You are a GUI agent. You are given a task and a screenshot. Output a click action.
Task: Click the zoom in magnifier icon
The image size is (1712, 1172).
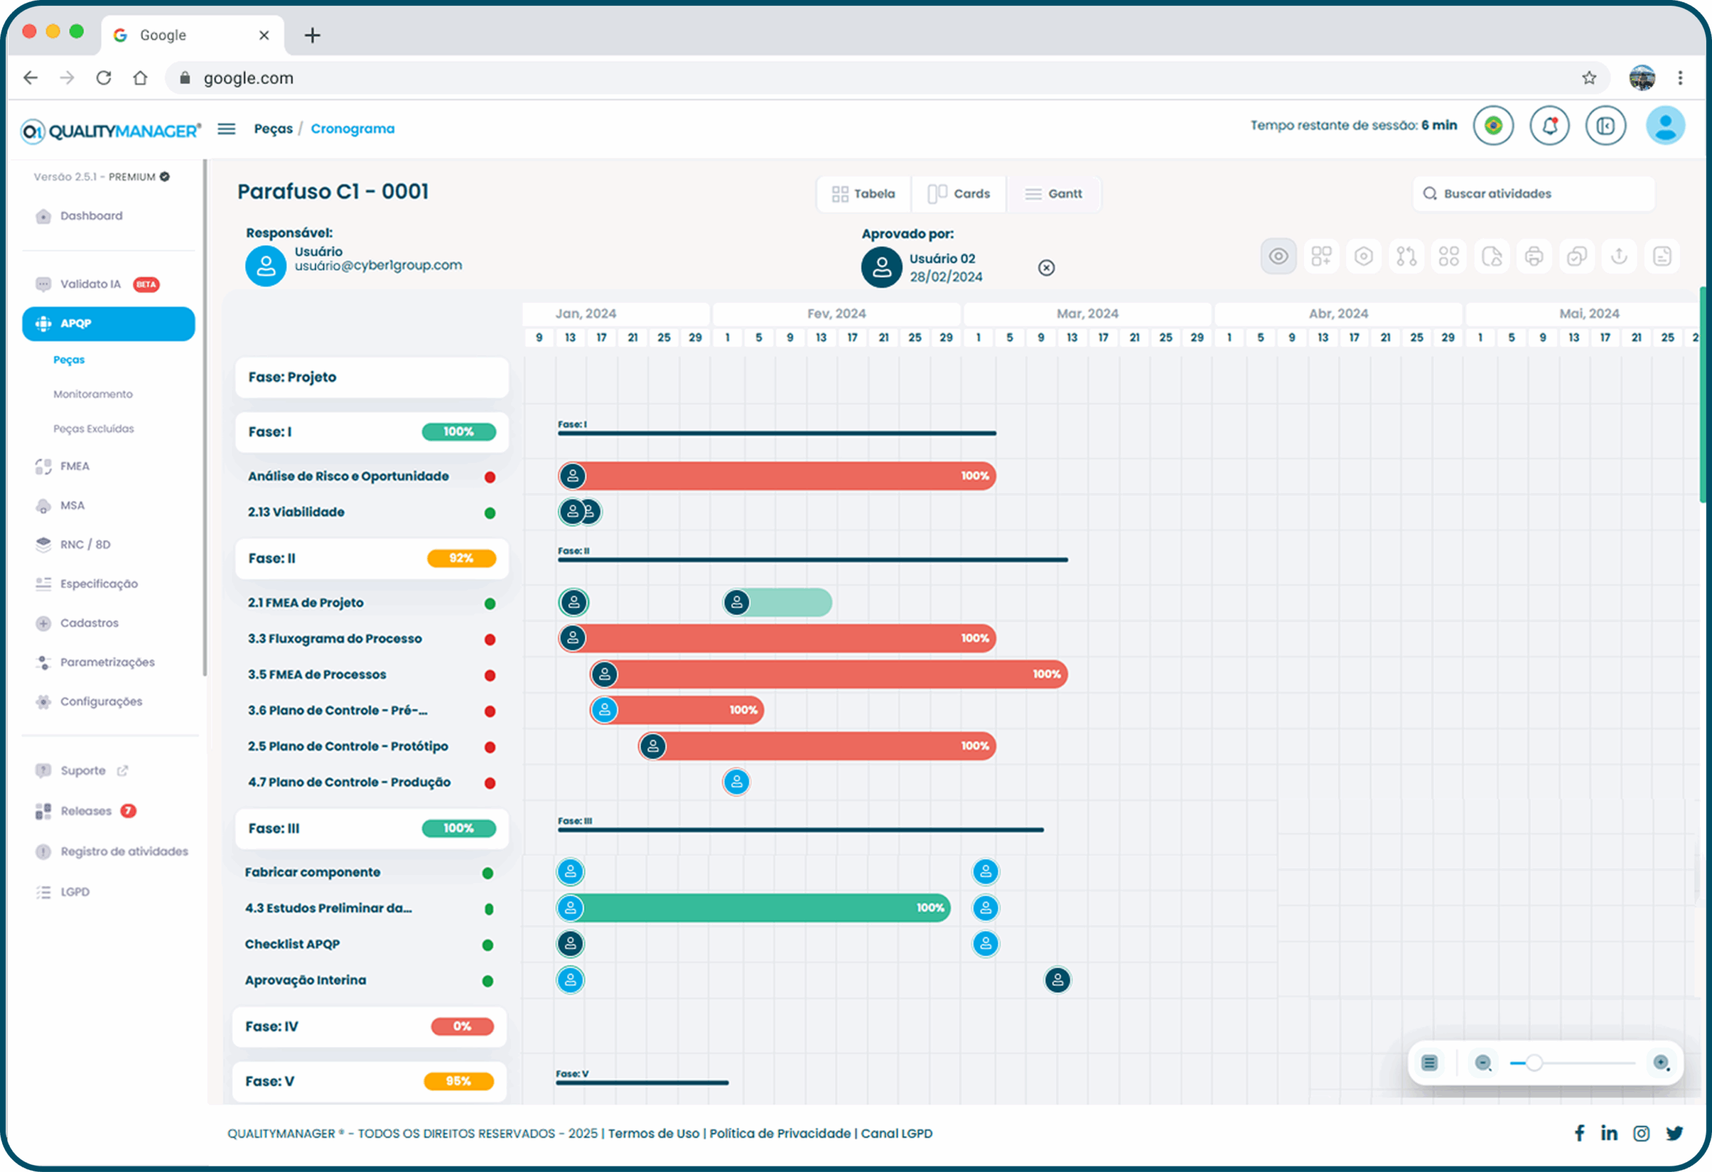coord(1661,1062)
